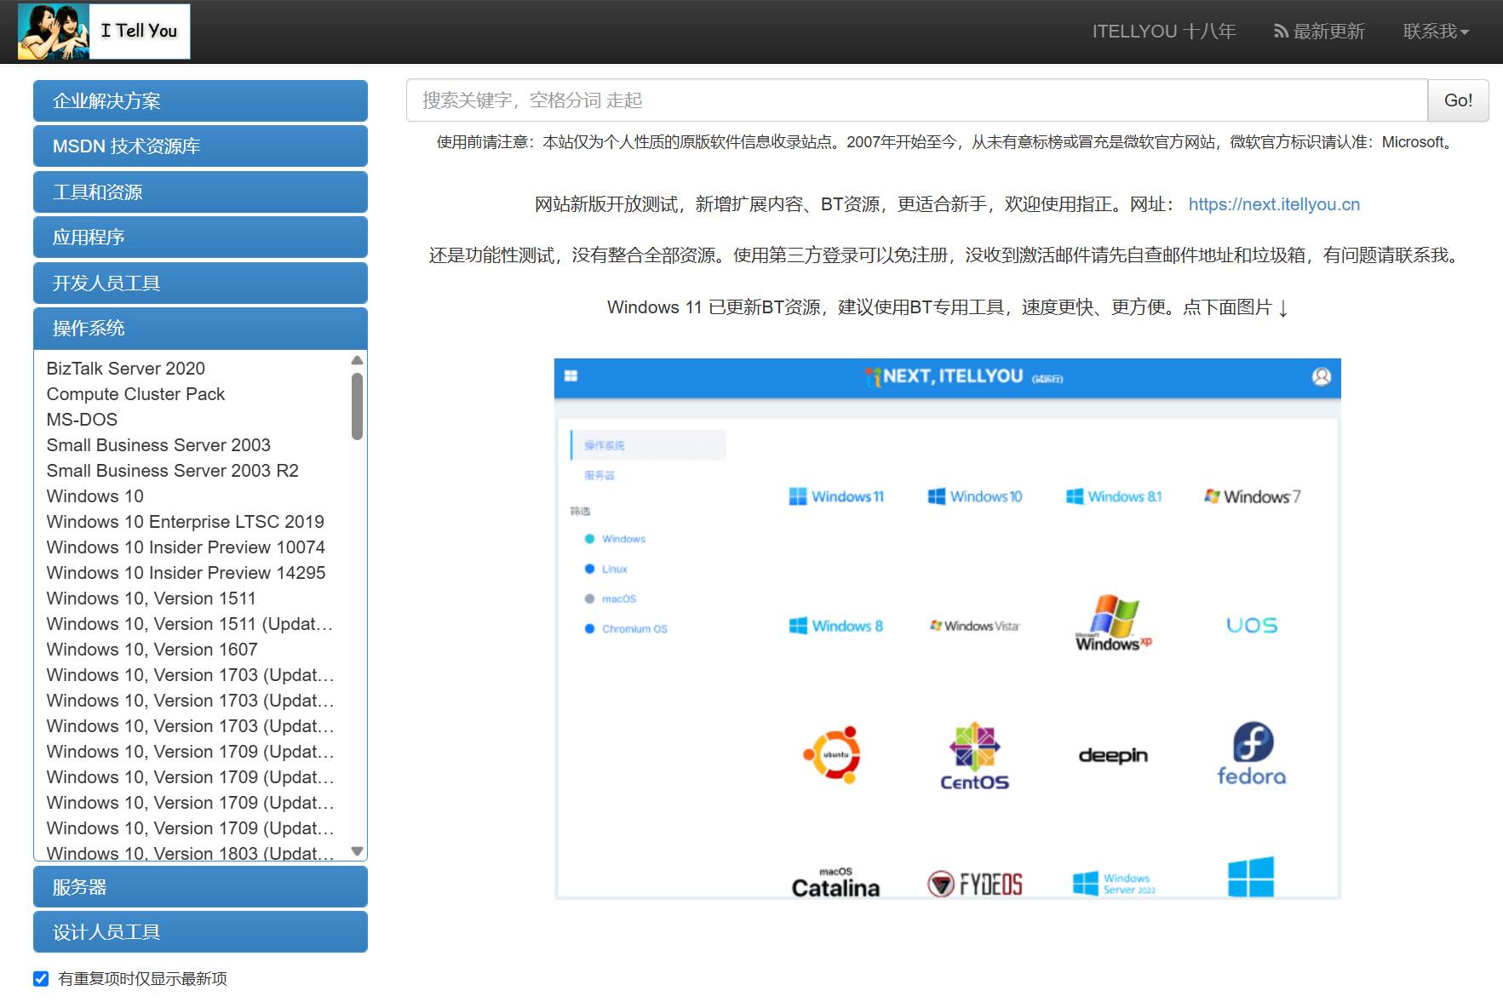Click scroll-down arrow of OS list
This screenshot has height=1002, width=1503.
358,850
